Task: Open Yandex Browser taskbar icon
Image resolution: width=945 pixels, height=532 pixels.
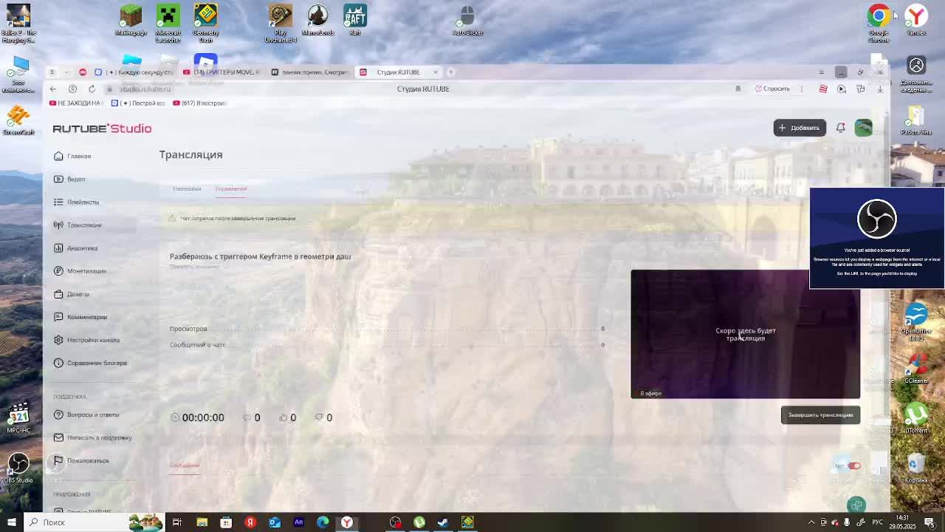Action: 346,522
